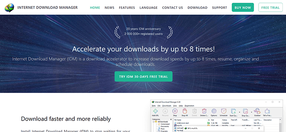Click the Size column header
Screen dimensions: 286x132
pos(213,120)
